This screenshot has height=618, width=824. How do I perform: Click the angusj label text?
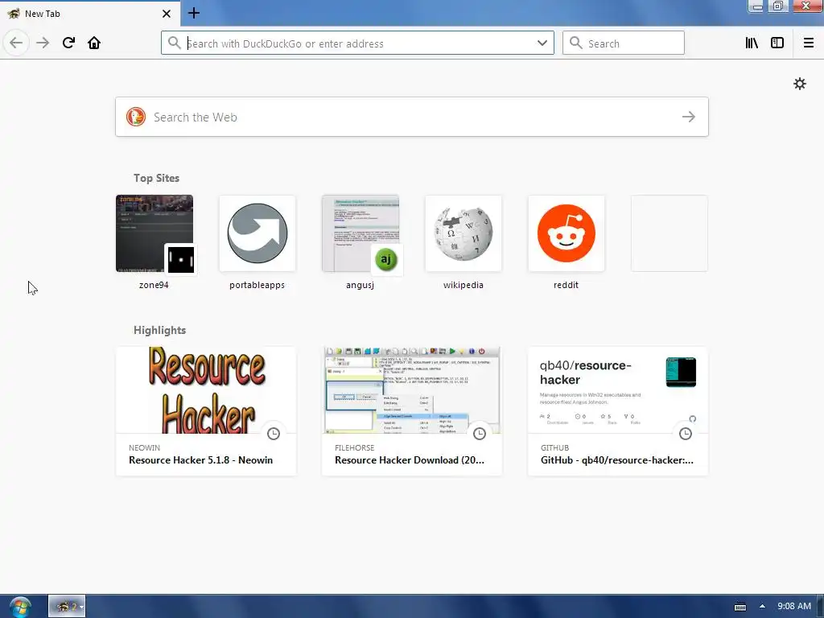360,285
